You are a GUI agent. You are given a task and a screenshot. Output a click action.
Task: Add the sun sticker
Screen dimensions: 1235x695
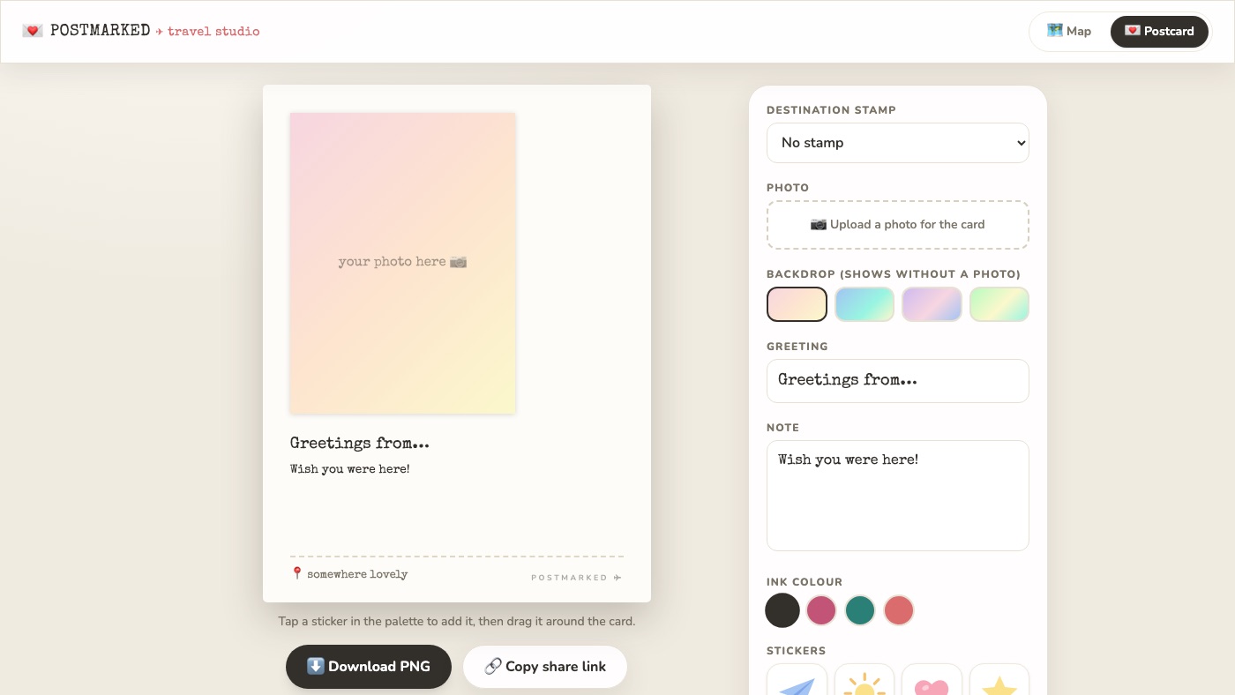[x=864, y=680]
